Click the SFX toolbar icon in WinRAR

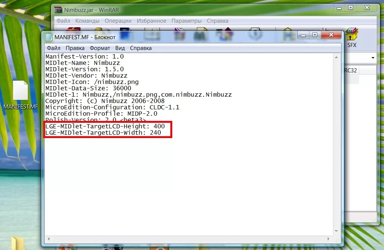(x=352, y=37)
